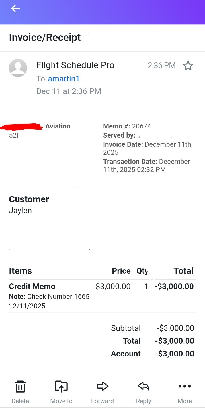Tap the back arrow icon
Viewport: 205px width, 408px height.
click(16, 9)
